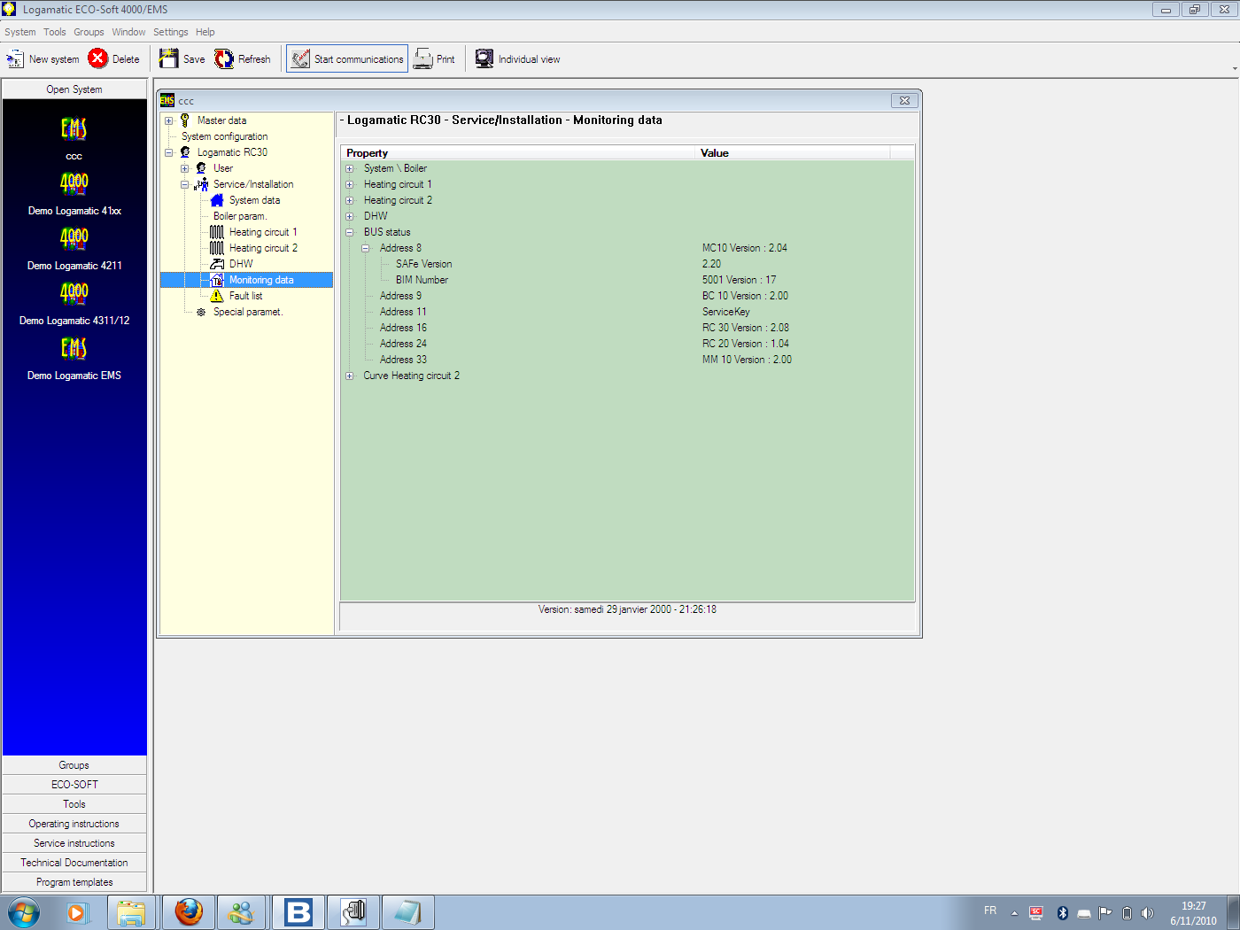Click the volume speaker tray icon
Viewport: 1240px width, 930px height.
pos(1148,912)
